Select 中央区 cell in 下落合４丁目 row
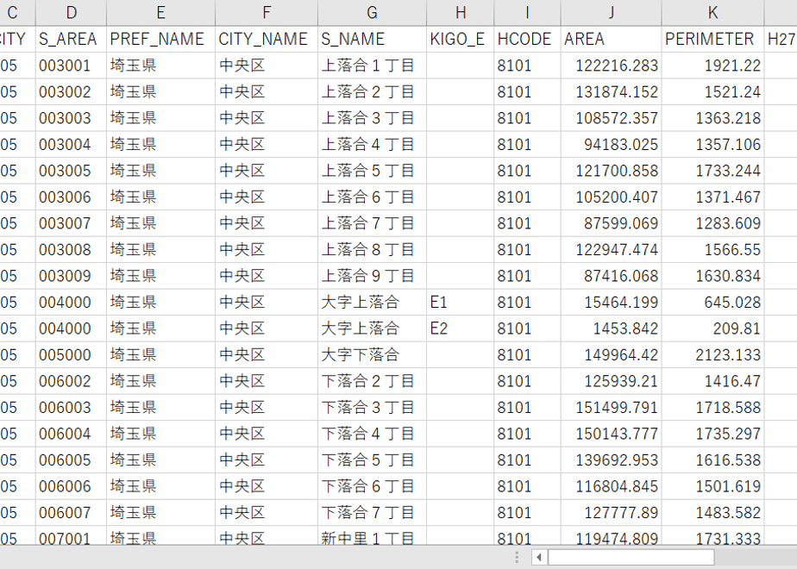 267,434
